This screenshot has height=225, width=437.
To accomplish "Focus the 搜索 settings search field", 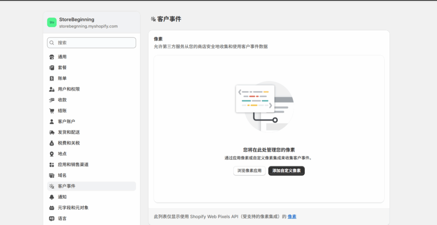I will click(95, 43).
